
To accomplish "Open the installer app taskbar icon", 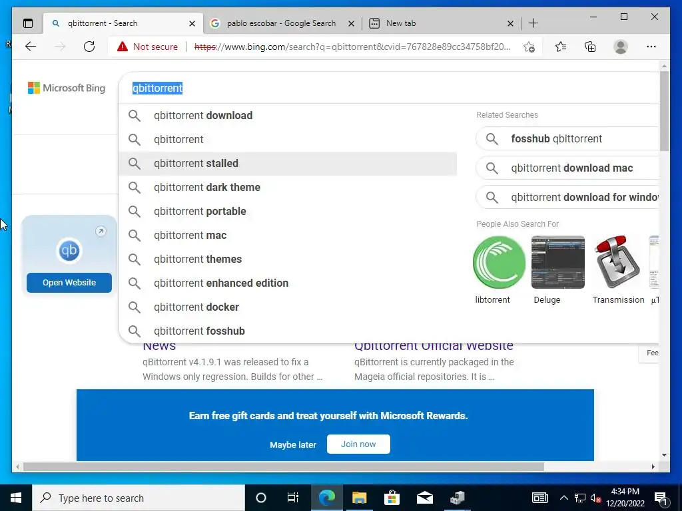I will pyautogui.click(x=457, y=498).
